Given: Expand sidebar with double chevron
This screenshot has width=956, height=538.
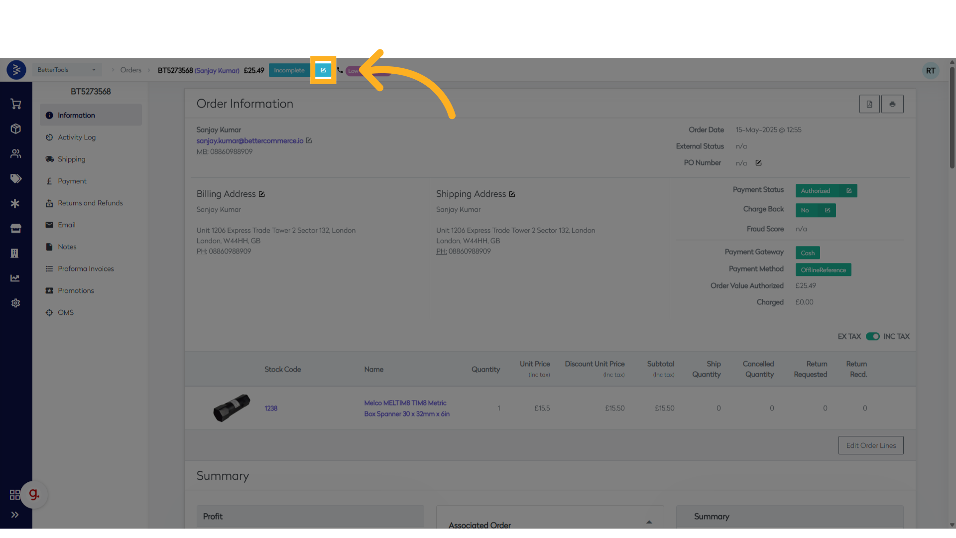Looking at the screenshot, I should click(15, 515).
